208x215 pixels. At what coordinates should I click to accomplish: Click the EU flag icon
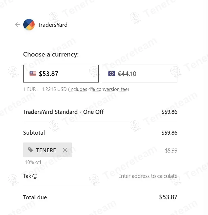point(111,74)
